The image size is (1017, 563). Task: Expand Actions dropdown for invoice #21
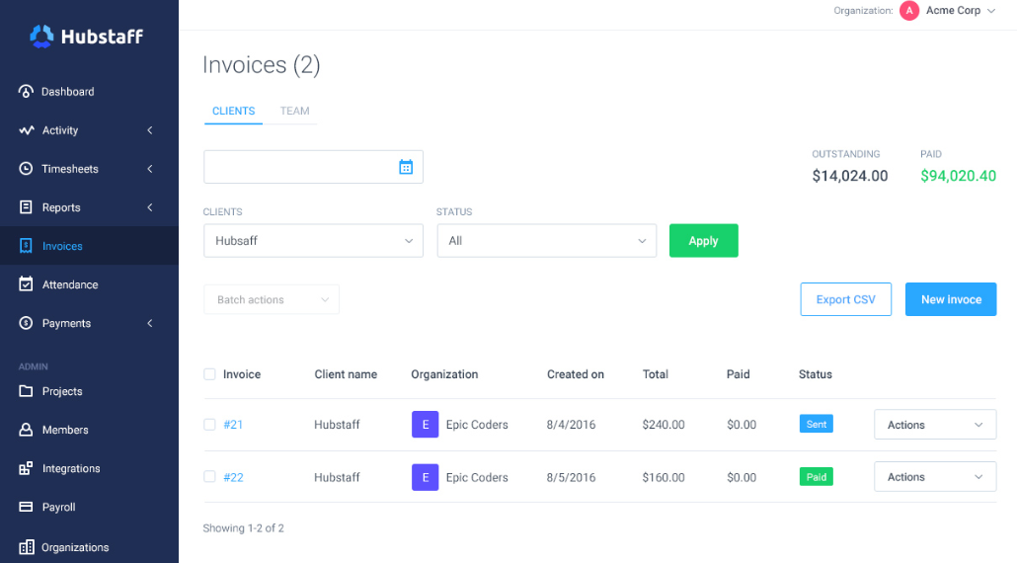934,425
